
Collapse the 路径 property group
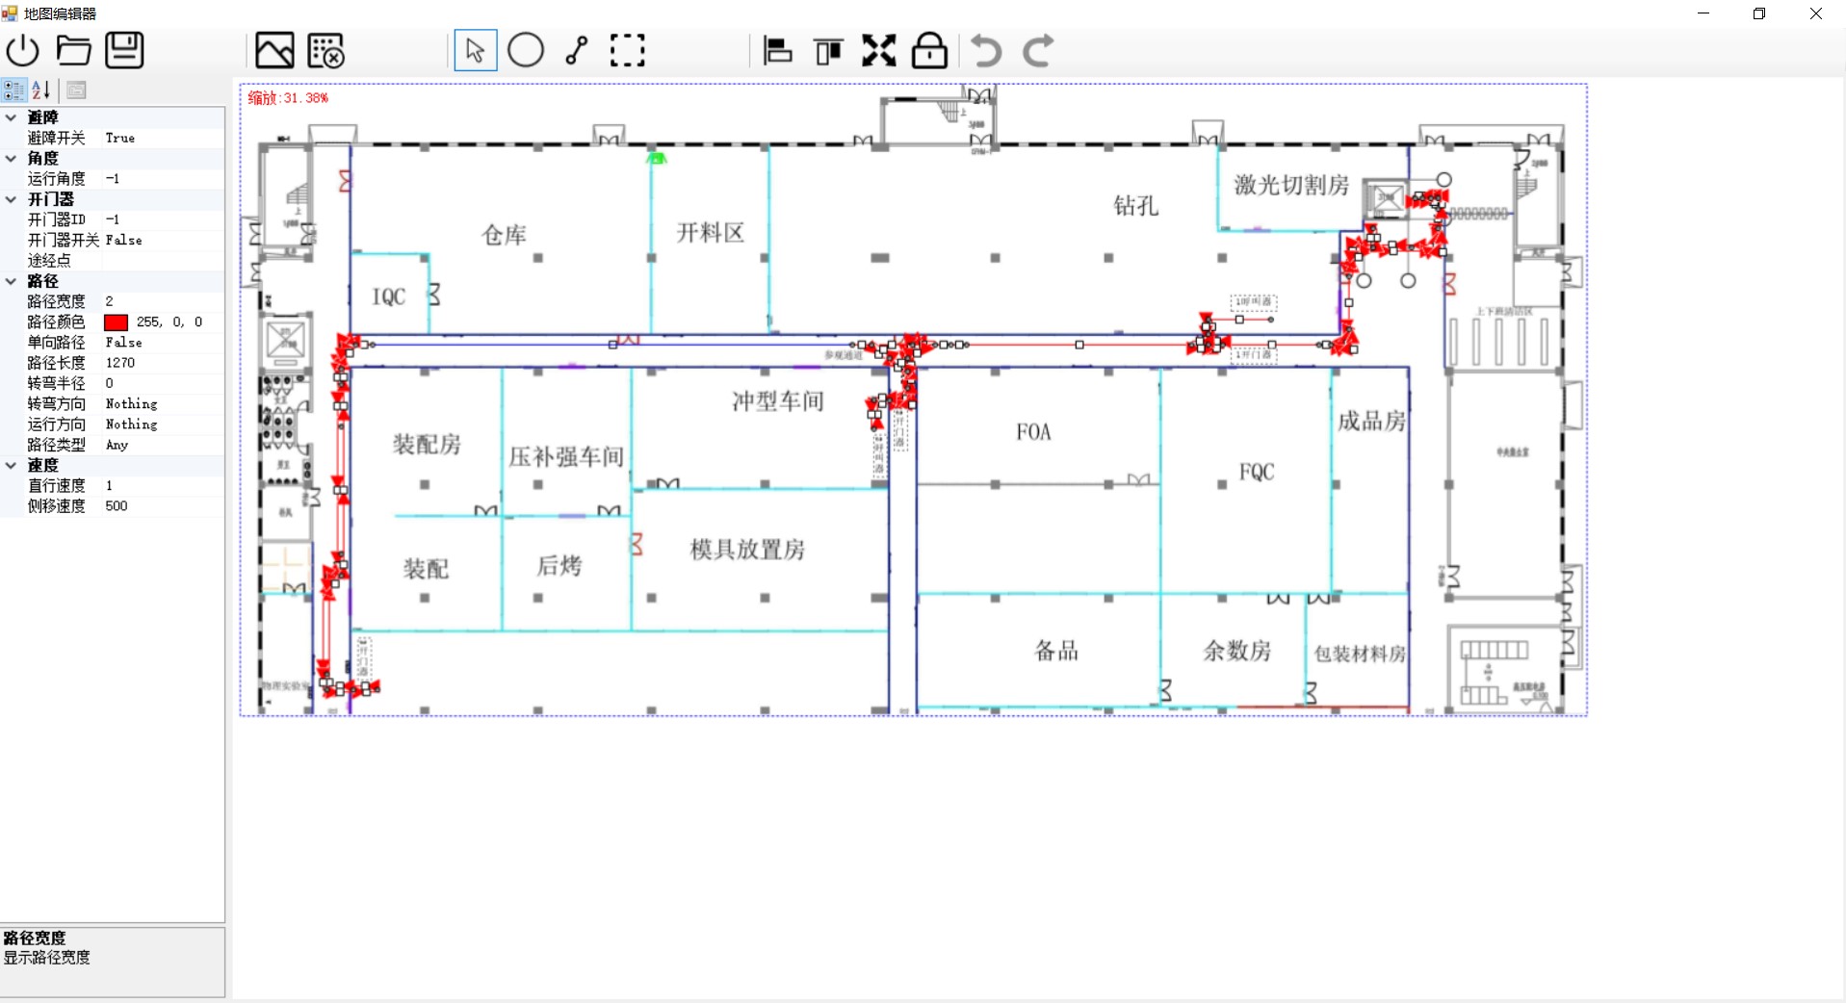11,281
